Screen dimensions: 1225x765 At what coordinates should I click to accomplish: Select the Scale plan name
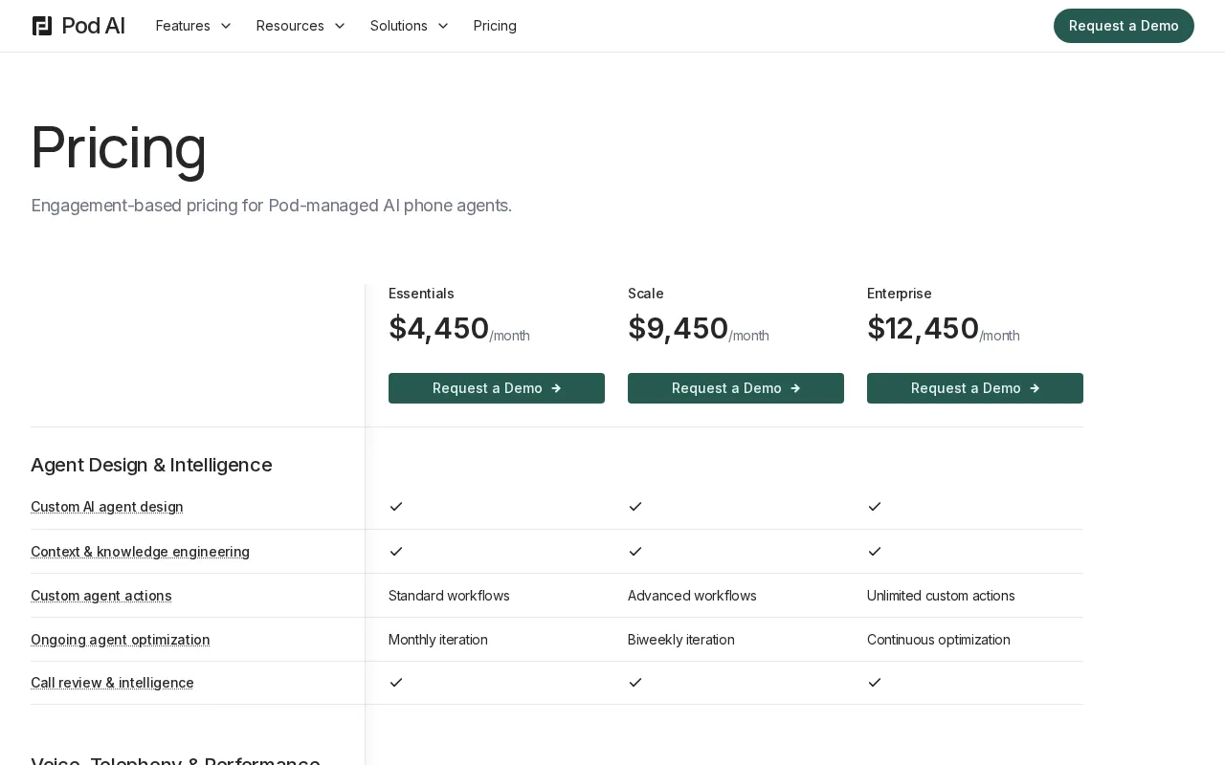[x=646, y=294]
